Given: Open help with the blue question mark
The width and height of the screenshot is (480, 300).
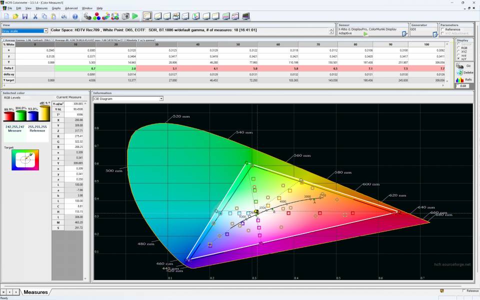Looking at the screenshot, I should pos(75,16).
